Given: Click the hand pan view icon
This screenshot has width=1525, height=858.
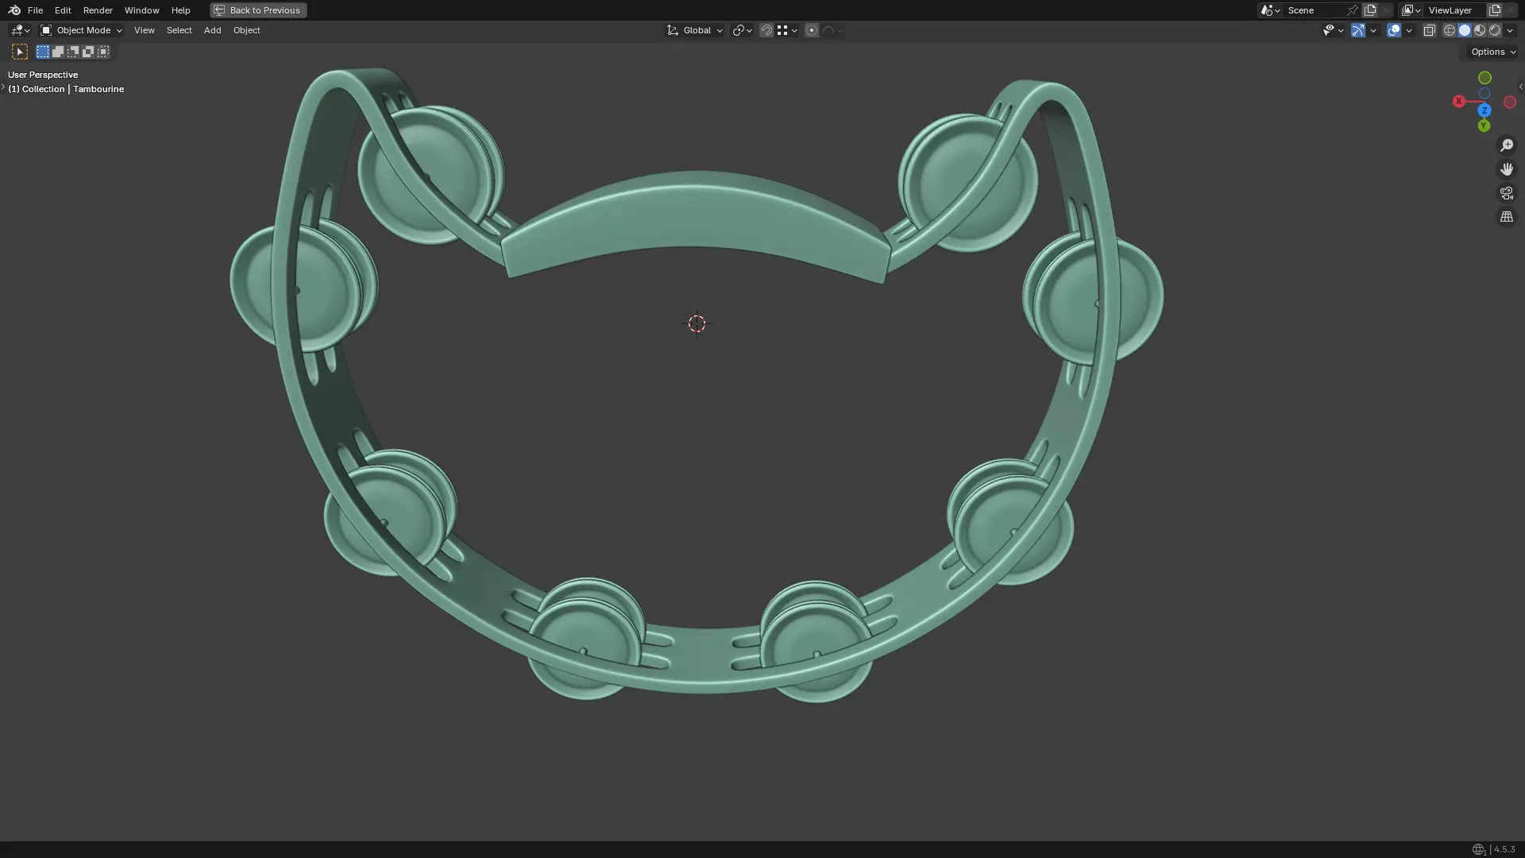Looking at the screenshot, I should tap(1506, 169).
